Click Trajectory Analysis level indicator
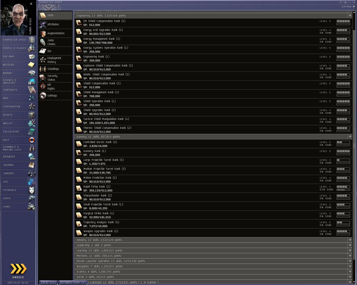 tap(343, 222)
